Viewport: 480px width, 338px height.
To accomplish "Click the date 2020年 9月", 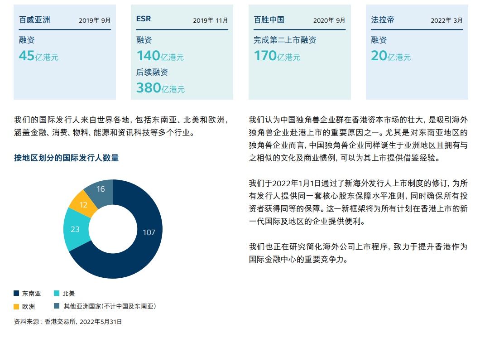I will click(x=329, y=20).
